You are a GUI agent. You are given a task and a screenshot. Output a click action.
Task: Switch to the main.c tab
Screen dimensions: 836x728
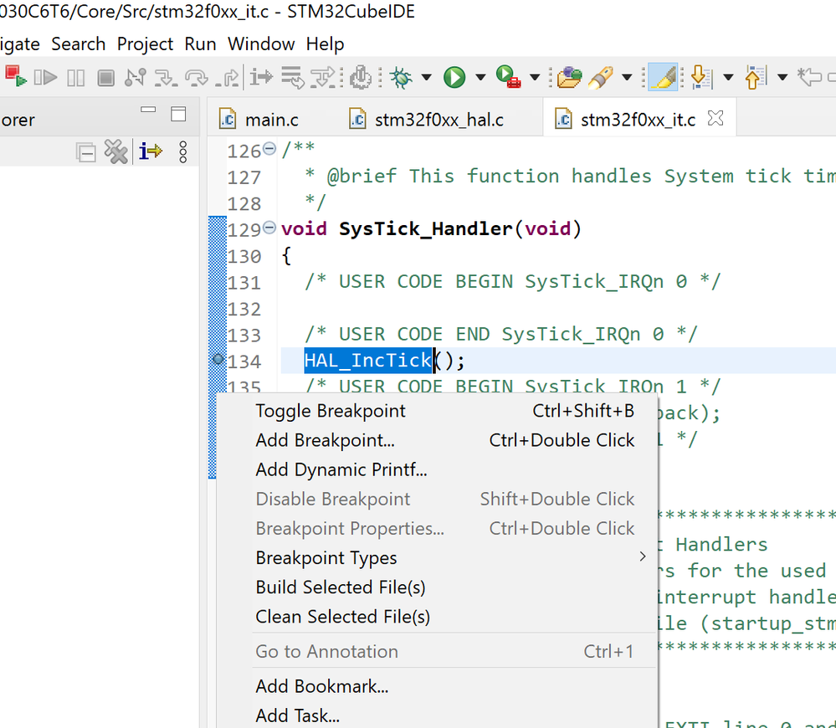[259, 120]
